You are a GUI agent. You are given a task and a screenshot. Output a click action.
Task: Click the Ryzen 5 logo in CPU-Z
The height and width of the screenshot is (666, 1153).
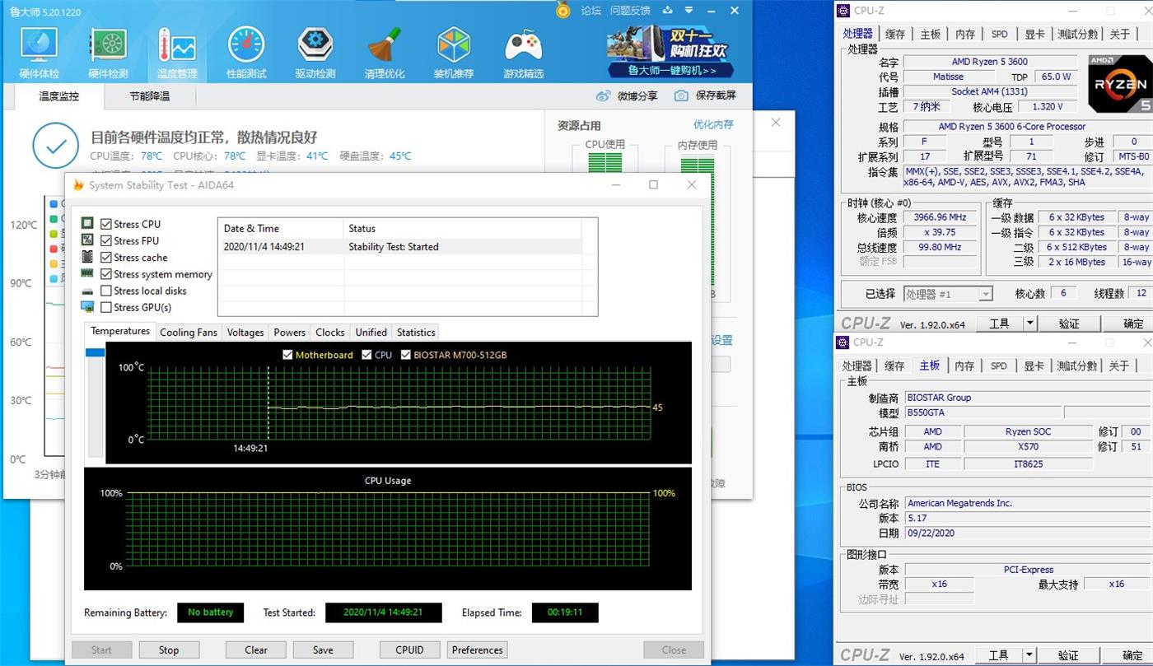(x=1120, y=83)
